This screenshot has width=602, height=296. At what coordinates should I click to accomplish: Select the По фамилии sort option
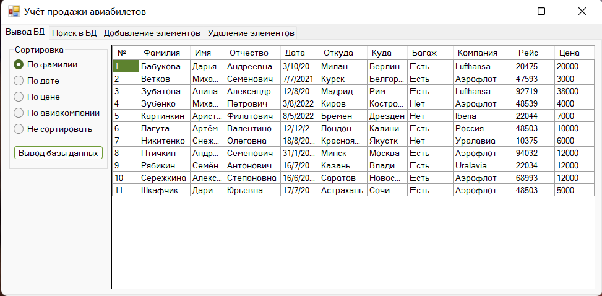pos(46,64)
